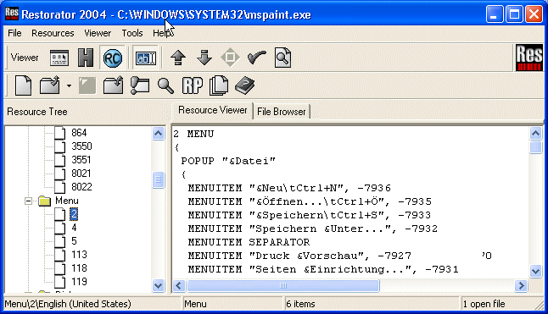The image size is (548, 314).
Task: Expand the open file dropdown arrow
Action: click(x=69, y=85)
